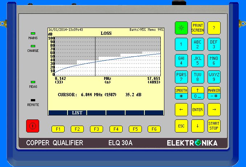Move cursor with right arrow key

pos(214,110)
